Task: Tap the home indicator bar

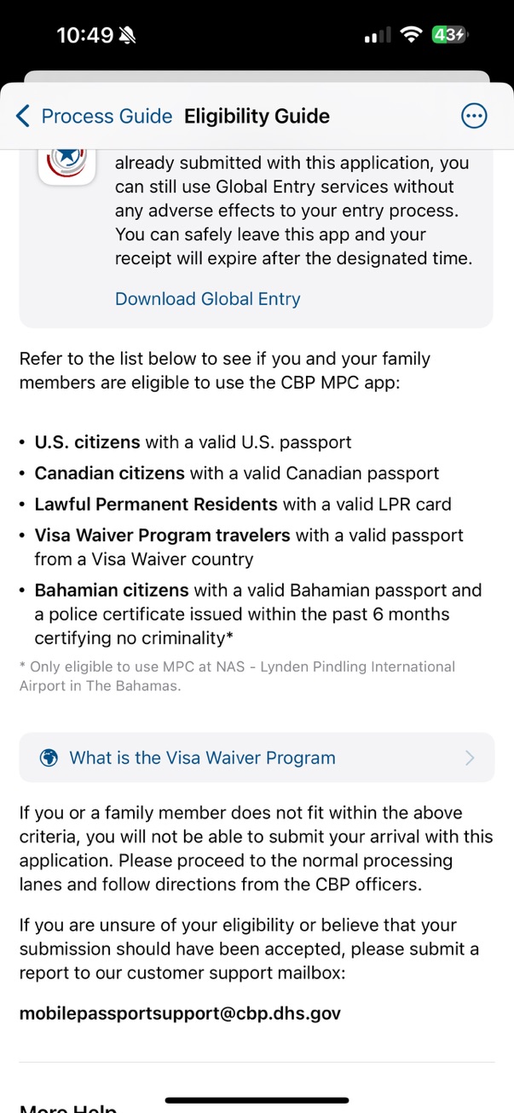Action: (257, 1100)
